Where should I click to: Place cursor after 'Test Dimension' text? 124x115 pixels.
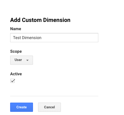click(x=42, y=38)
